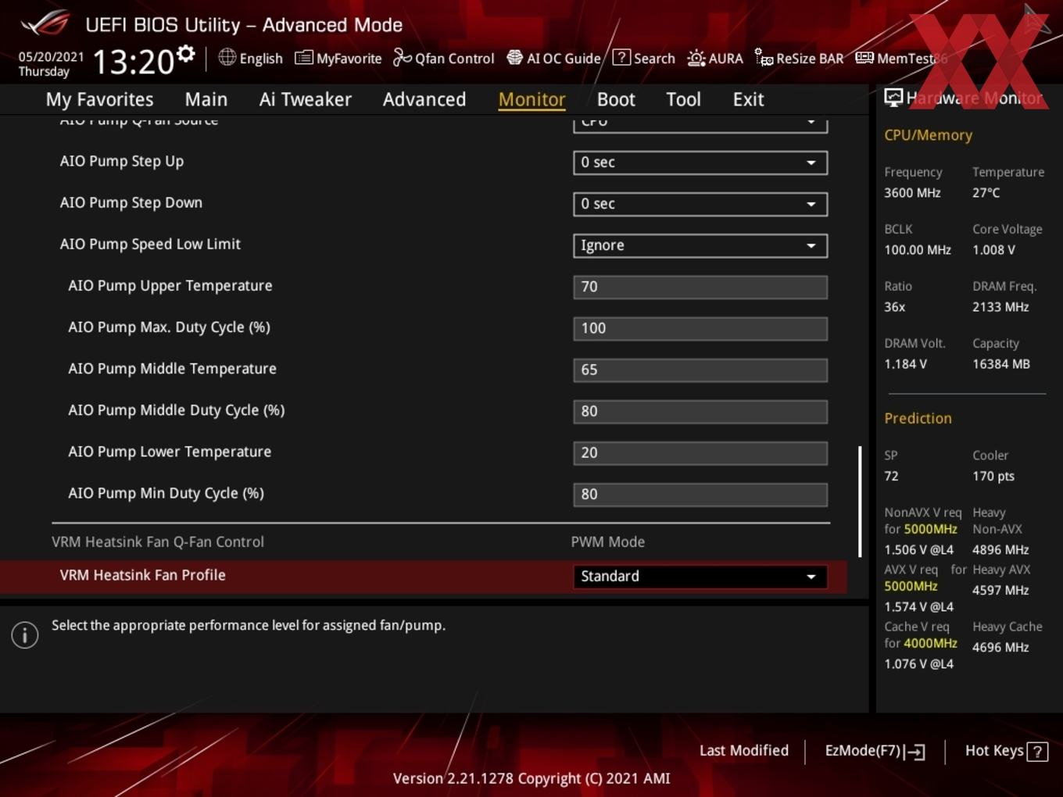Edit AIO Pump Upper Temperature field
The width and height of the screenshot is (1063, 797).
point(700,287)
